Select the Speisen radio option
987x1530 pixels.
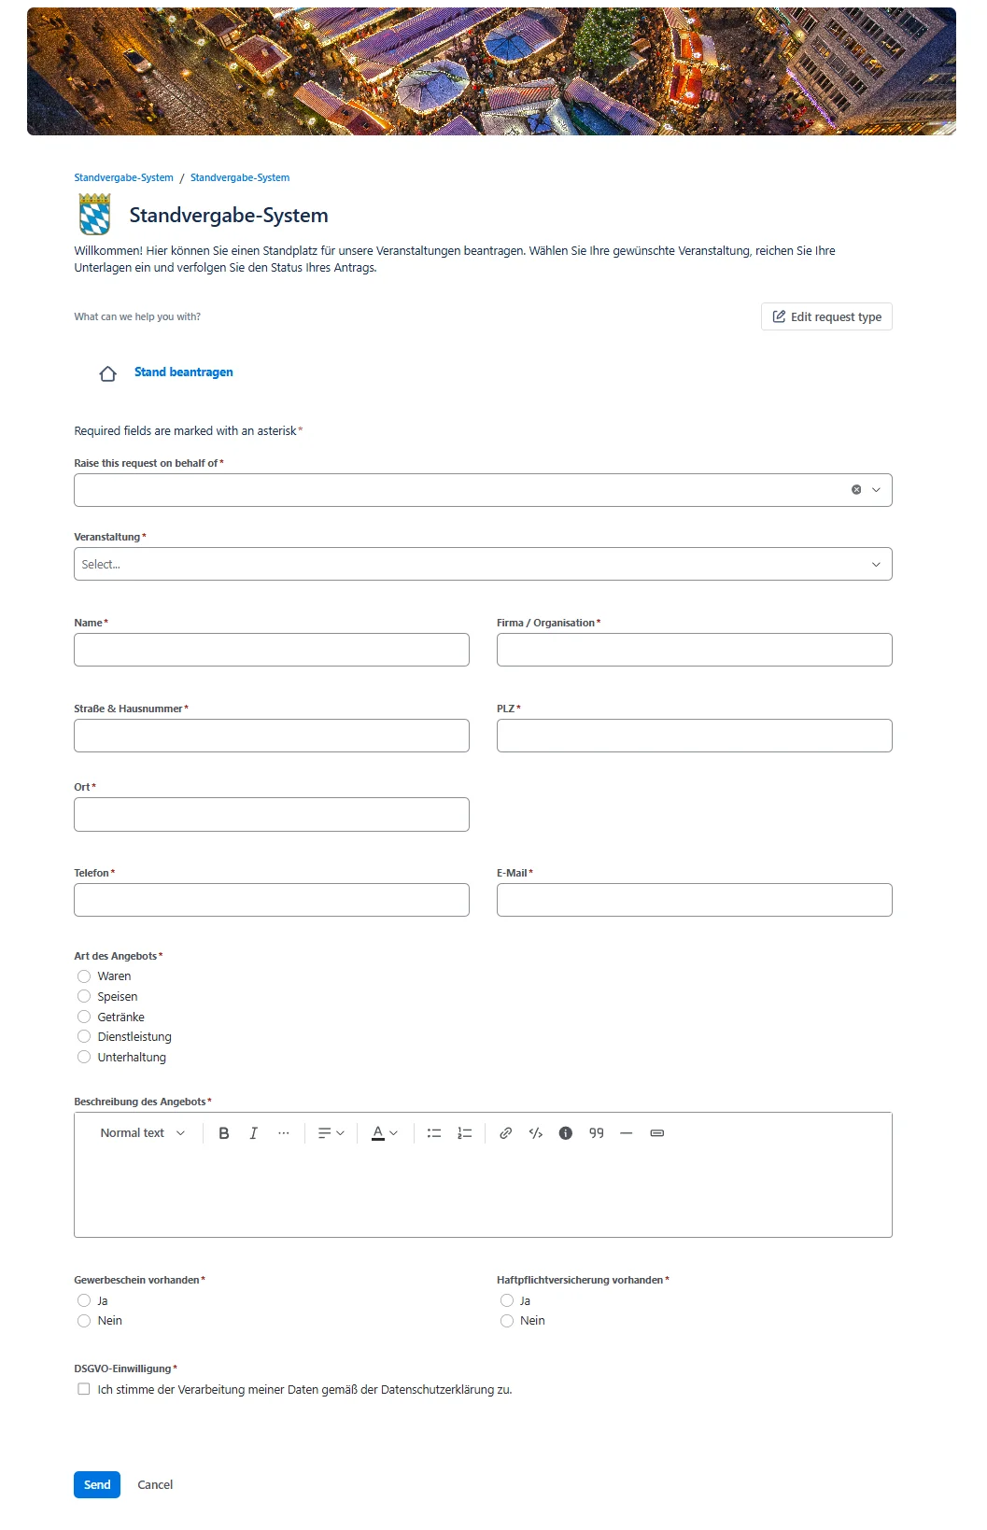tap(84, 997)
